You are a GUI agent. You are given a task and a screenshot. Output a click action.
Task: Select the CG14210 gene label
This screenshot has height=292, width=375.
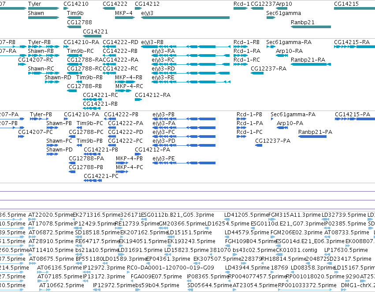[76, 4]
